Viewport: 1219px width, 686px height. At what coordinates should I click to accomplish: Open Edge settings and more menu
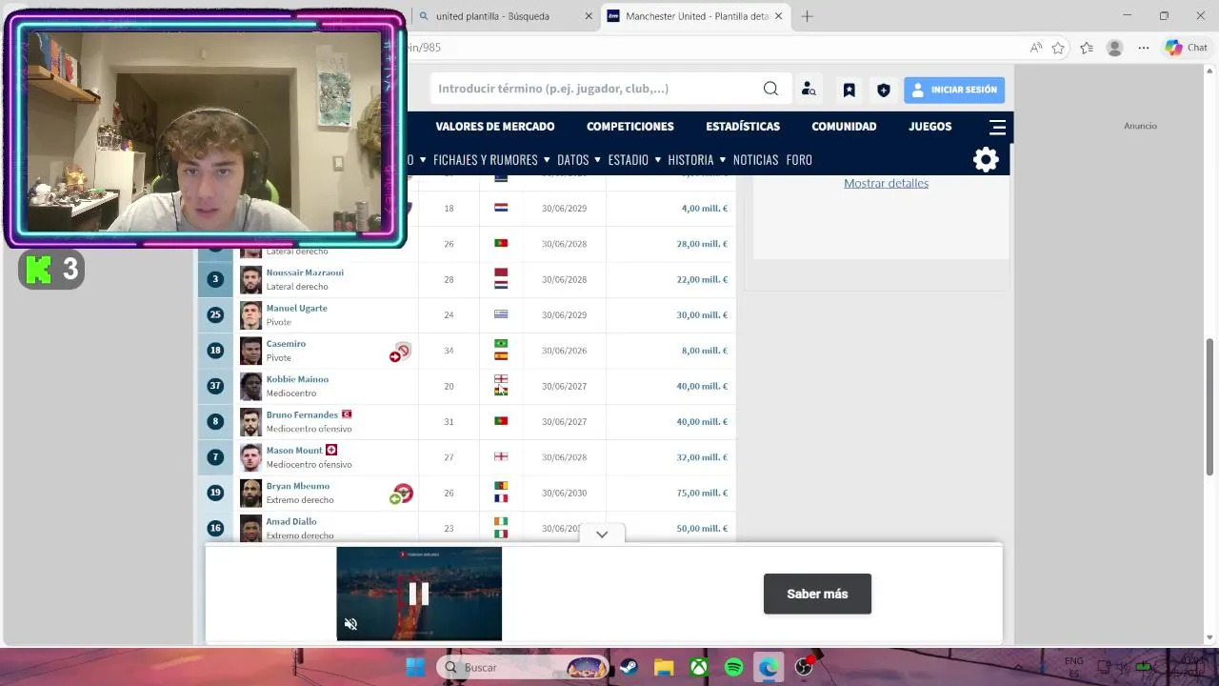tap(1144, 48)
